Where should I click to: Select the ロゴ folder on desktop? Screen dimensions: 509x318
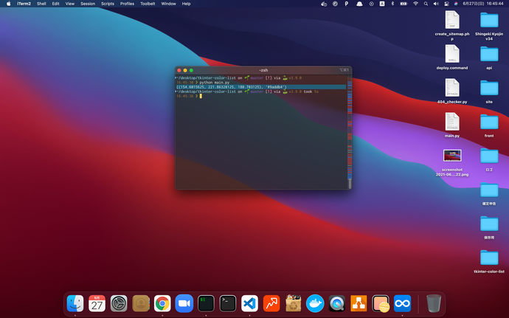click(489, 159)
